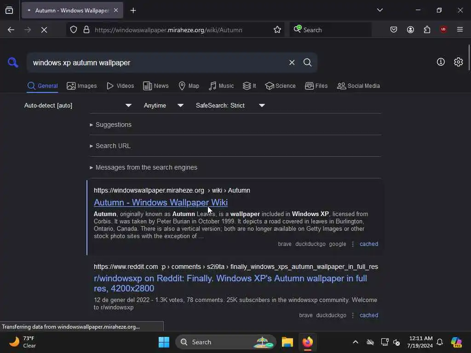Switch to Videos category tab
The height and width of the screenshot is (353, 471).
point(120,86)
